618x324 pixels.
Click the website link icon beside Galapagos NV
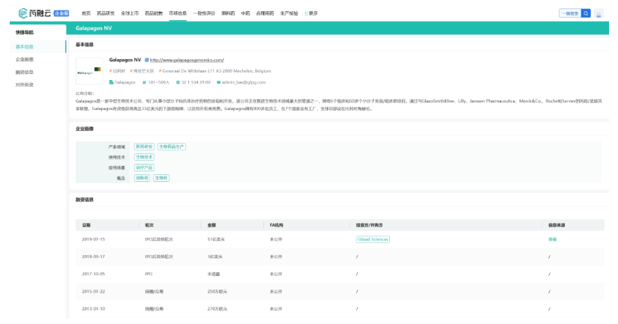146,59
